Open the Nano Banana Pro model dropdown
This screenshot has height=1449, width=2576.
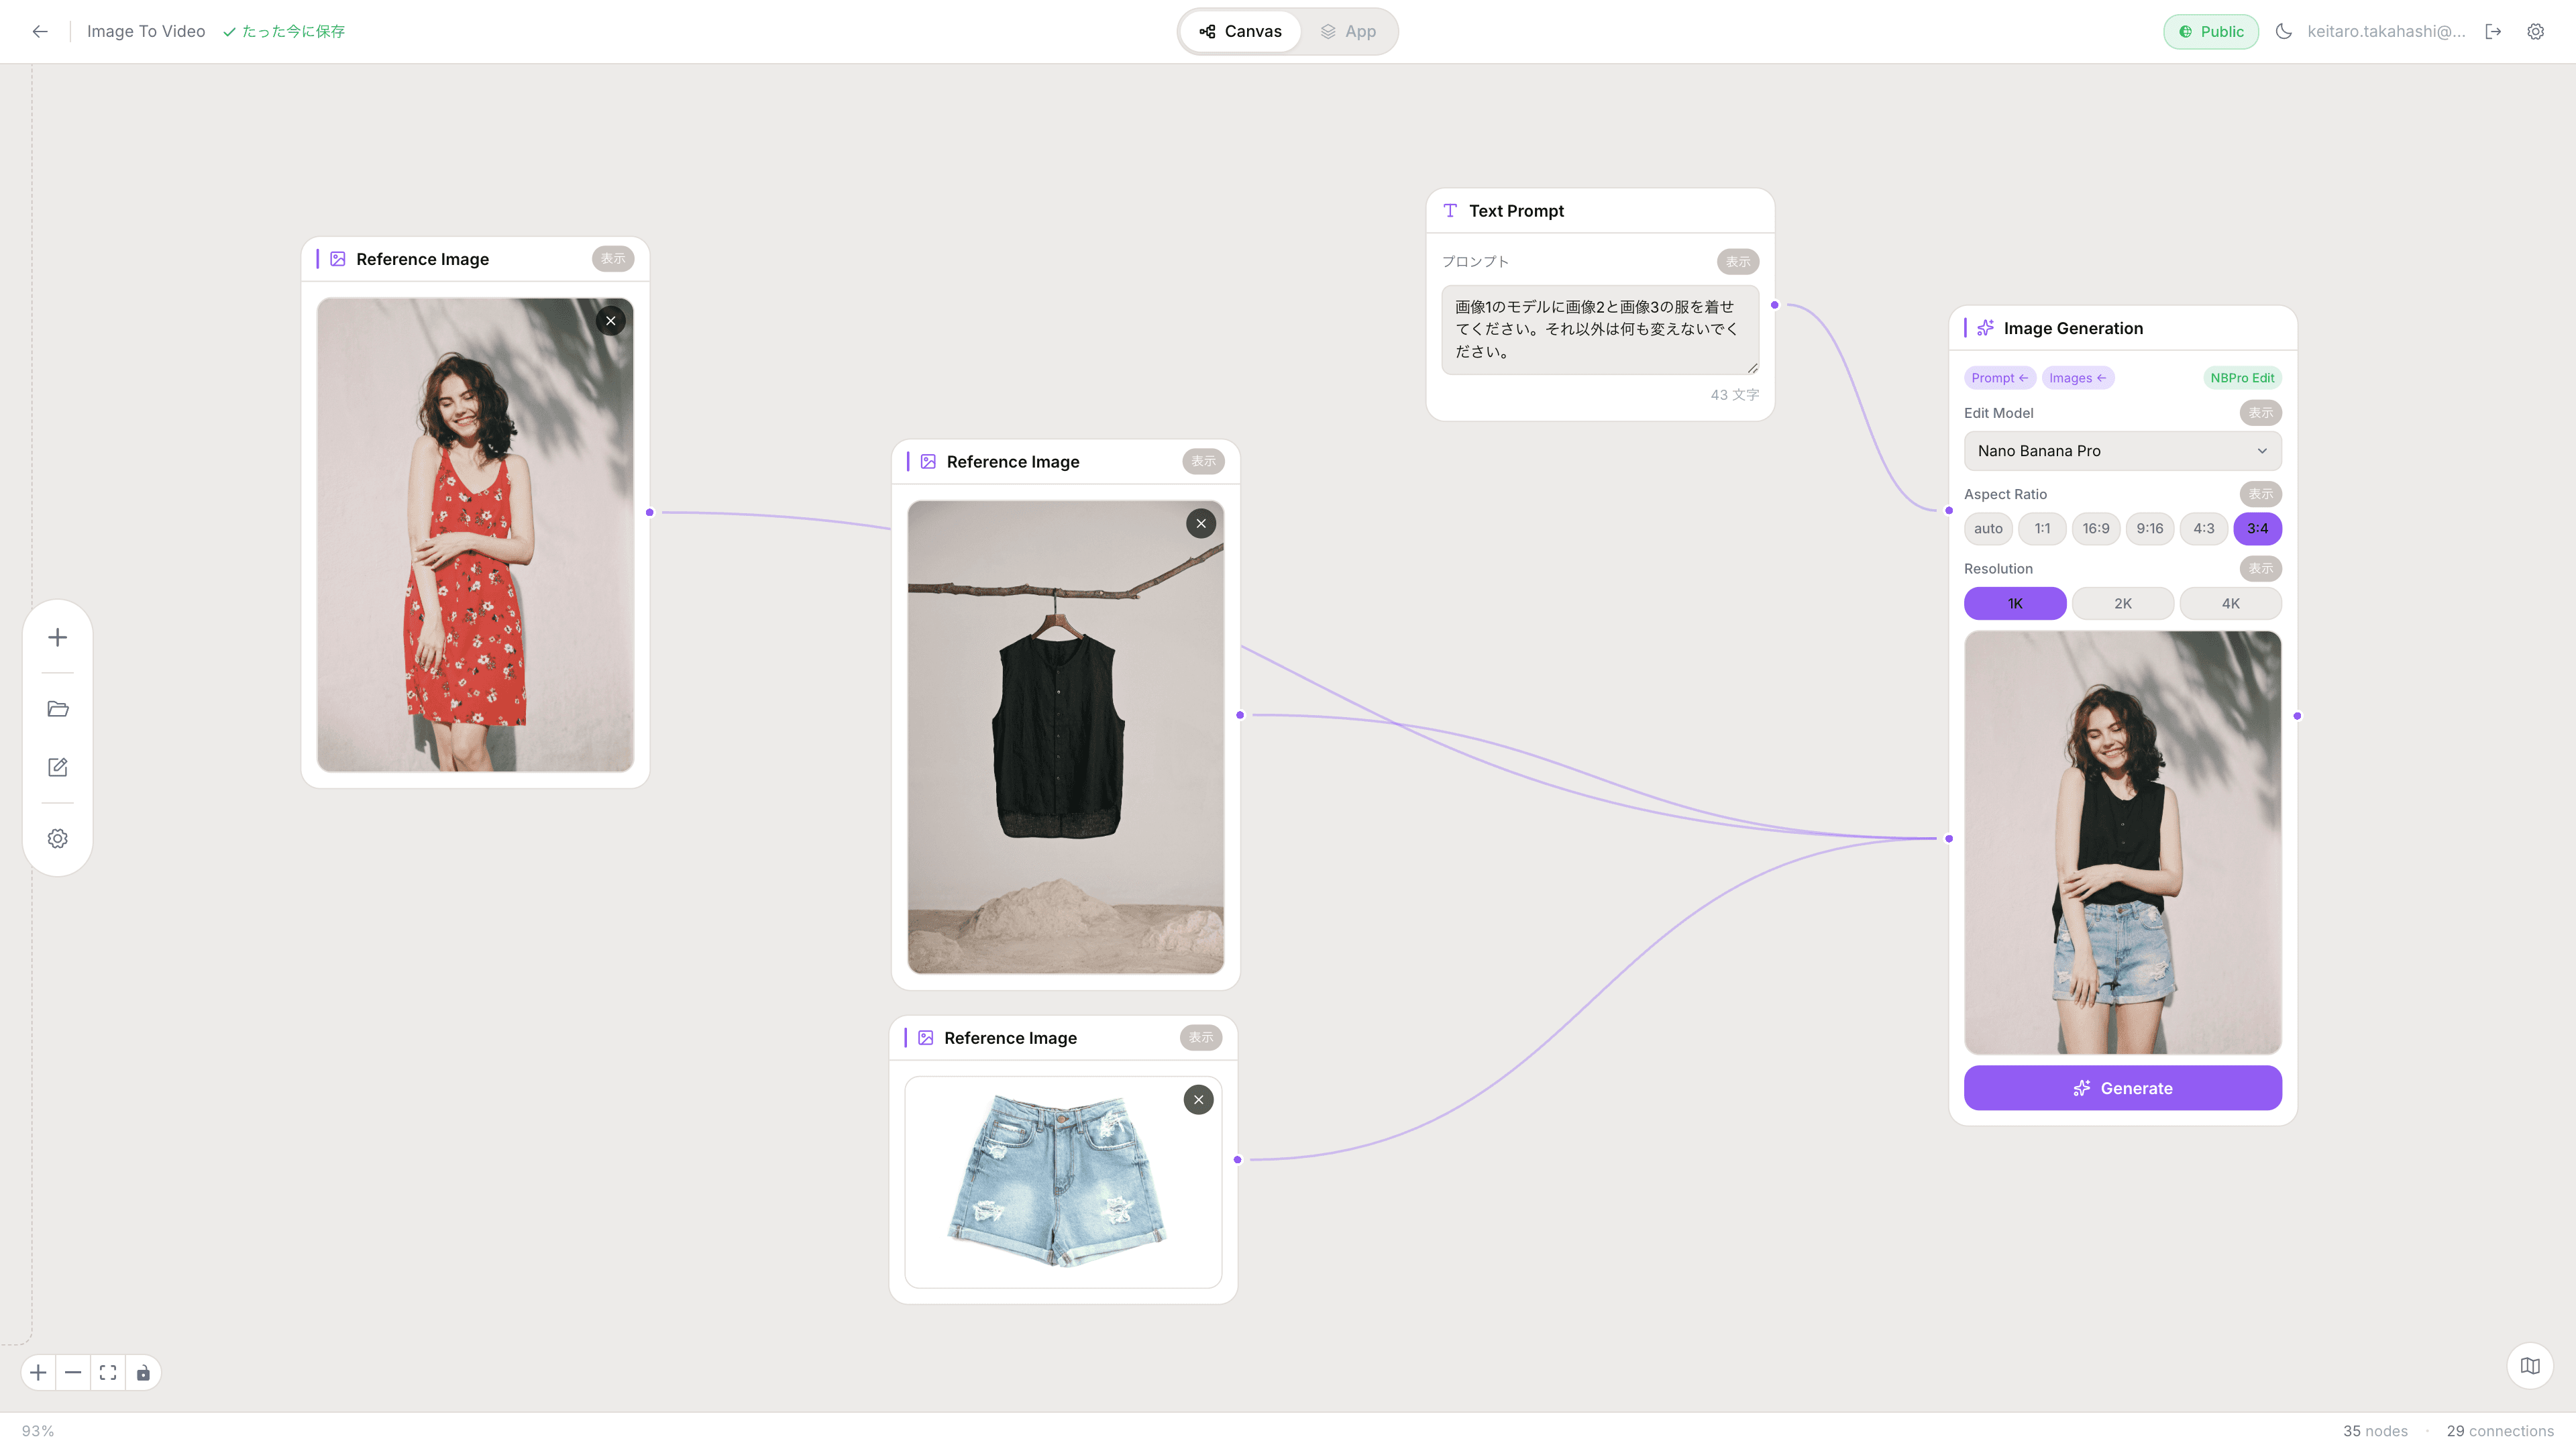click(2122, 451)
